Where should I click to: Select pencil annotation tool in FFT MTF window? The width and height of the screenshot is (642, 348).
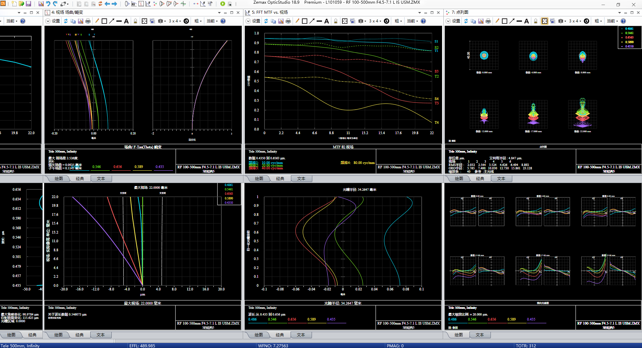pos(297,21)
